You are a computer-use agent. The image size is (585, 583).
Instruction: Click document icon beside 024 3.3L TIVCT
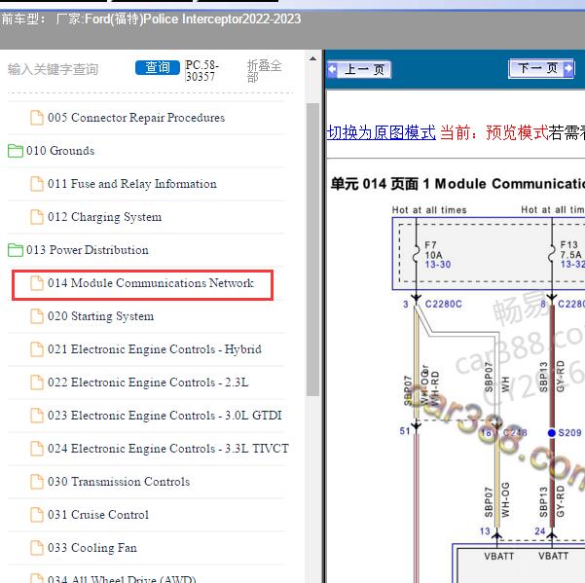pyautogui.click(x=37, y=449)
